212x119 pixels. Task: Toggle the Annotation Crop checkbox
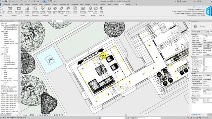point(204,63)
